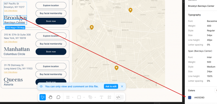Click the 567 Pacific St address
The width and height of the screenshot is (217, 104).
pos(12,4)
